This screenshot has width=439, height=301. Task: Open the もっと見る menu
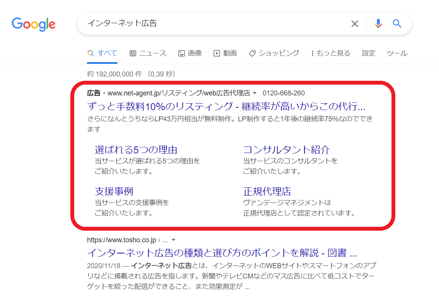pyautogui.click(x=331, y=53)
